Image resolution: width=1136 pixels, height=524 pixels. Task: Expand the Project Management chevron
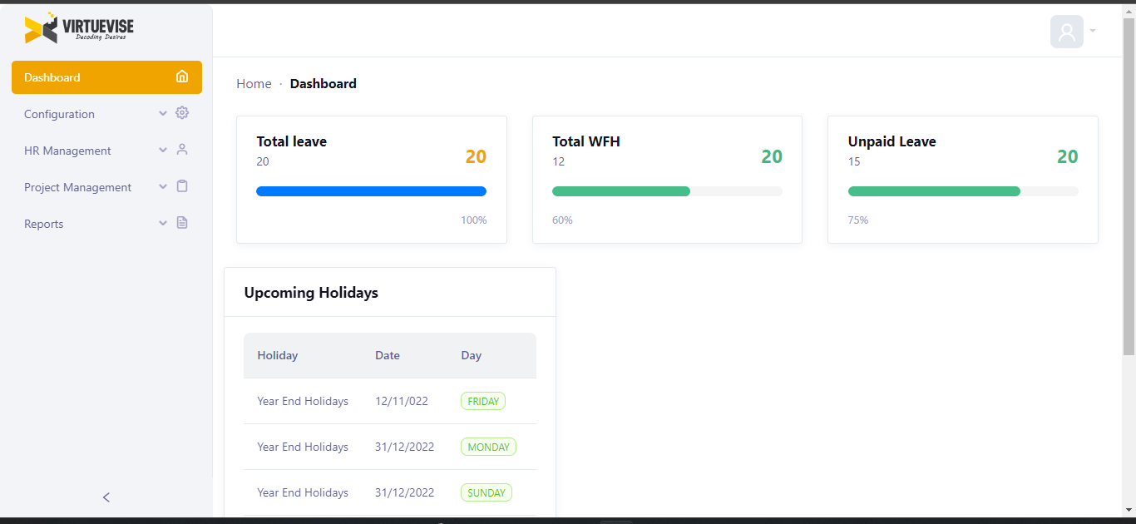click(x=163, y=187)
